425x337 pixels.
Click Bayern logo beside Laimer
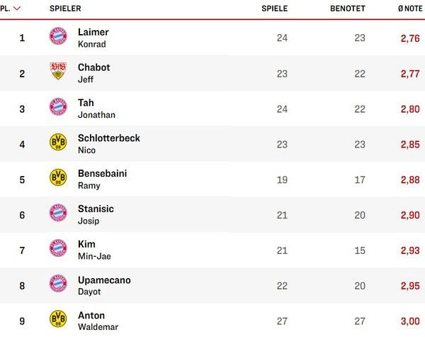click(58, 37)
